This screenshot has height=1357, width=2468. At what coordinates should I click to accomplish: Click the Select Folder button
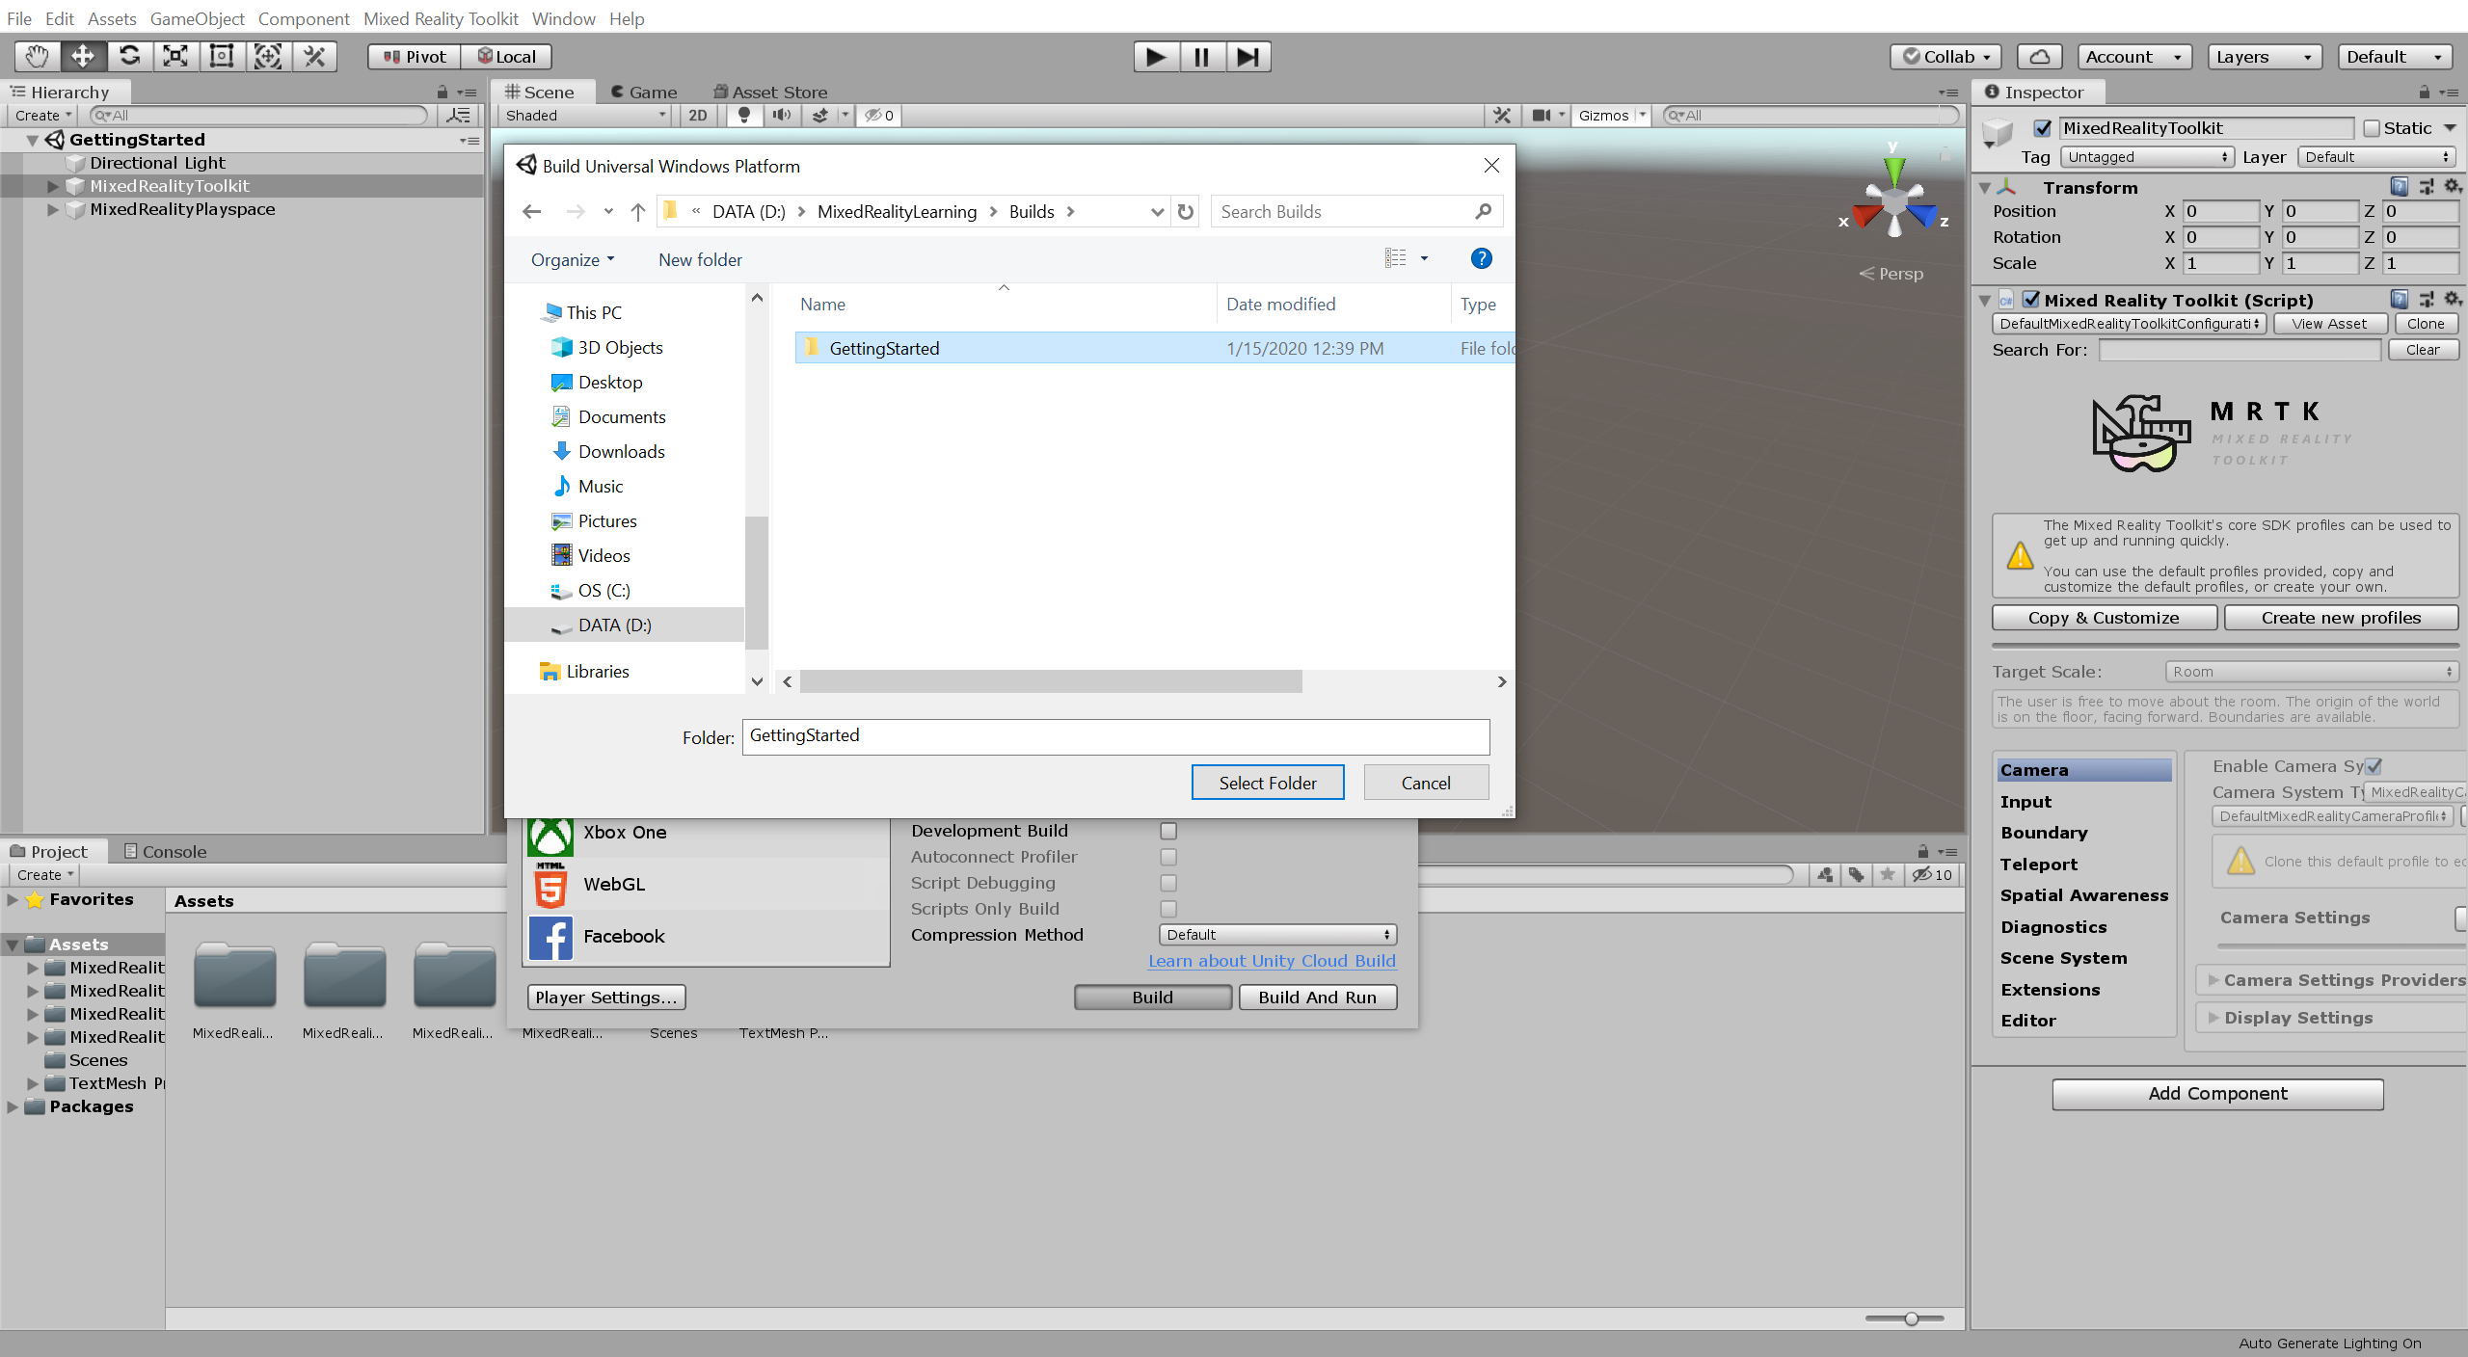[1268, 783]
